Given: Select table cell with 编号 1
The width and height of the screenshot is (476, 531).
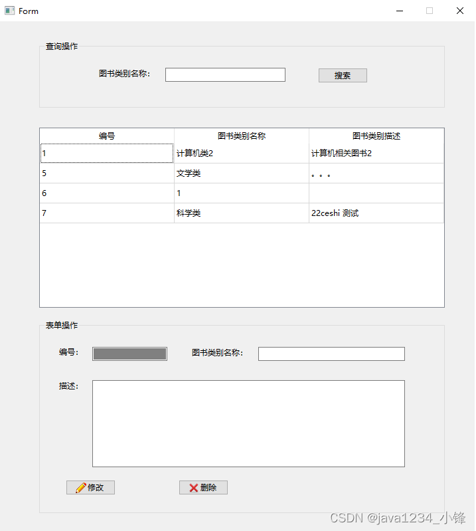Looking at the screenshot, I should tap(108, 154).
